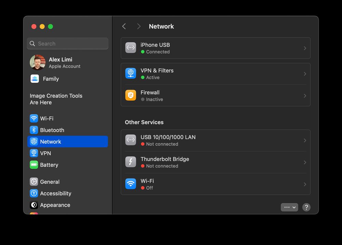
Task: Select the Battery icon in the sidebar
Action: pyautogui.click(x=34, y=165)
